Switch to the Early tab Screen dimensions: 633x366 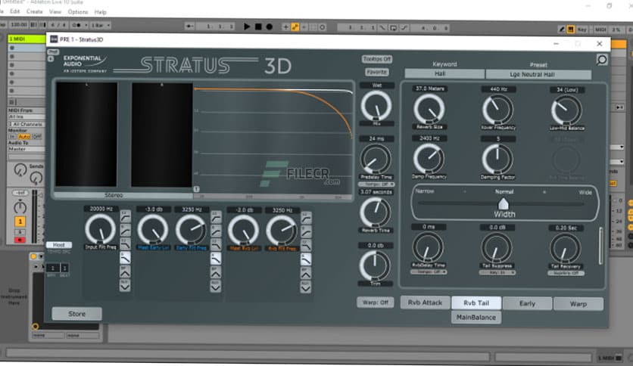[x=527, y=303]
